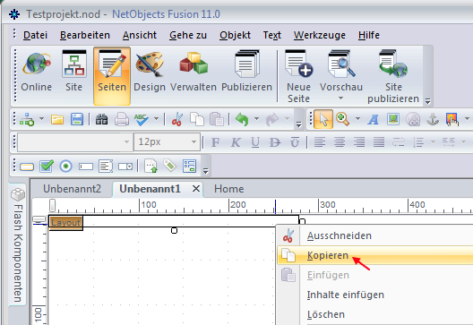
Task: Expand the Vorschau dropdown arrow
Action: (x=341, y=98)
